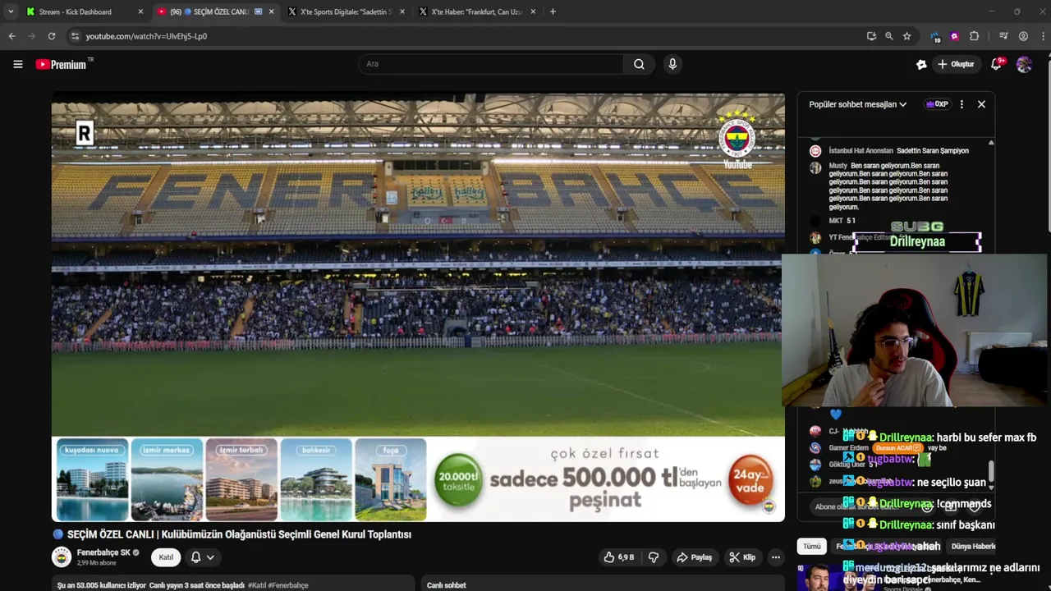Click the sparkle icon next to Oluştur

921,64
